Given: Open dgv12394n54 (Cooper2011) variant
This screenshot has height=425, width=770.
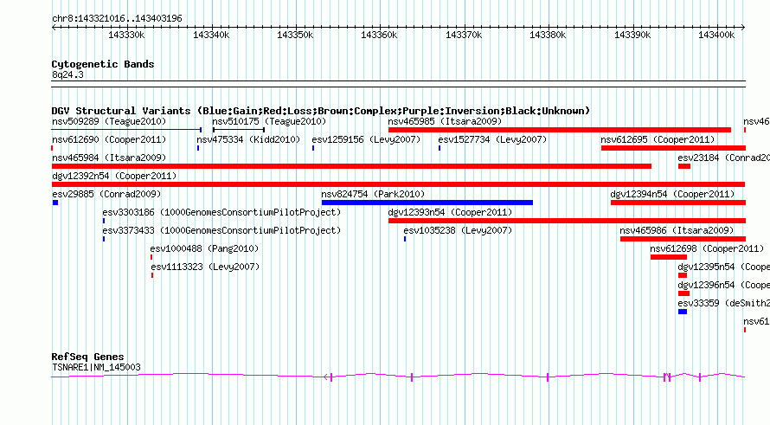Looking at the screenshot, I should click(673, 194).
